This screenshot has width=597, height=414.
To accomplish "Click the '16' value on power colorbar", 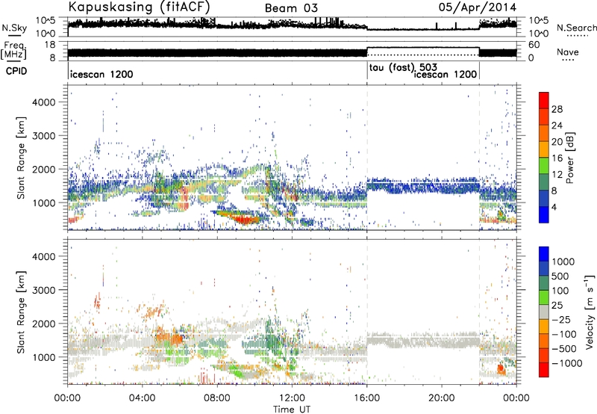I will coord(557,158).
